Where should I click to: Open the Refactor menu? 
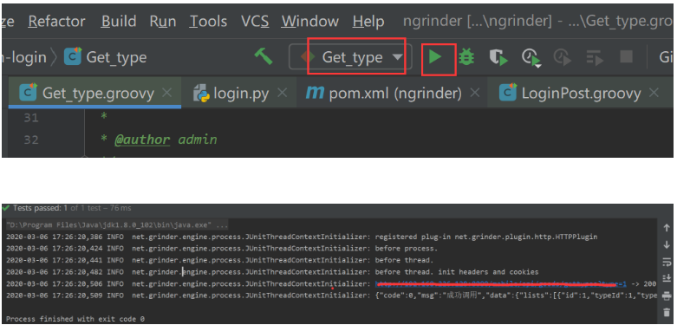tap(56, 21)
